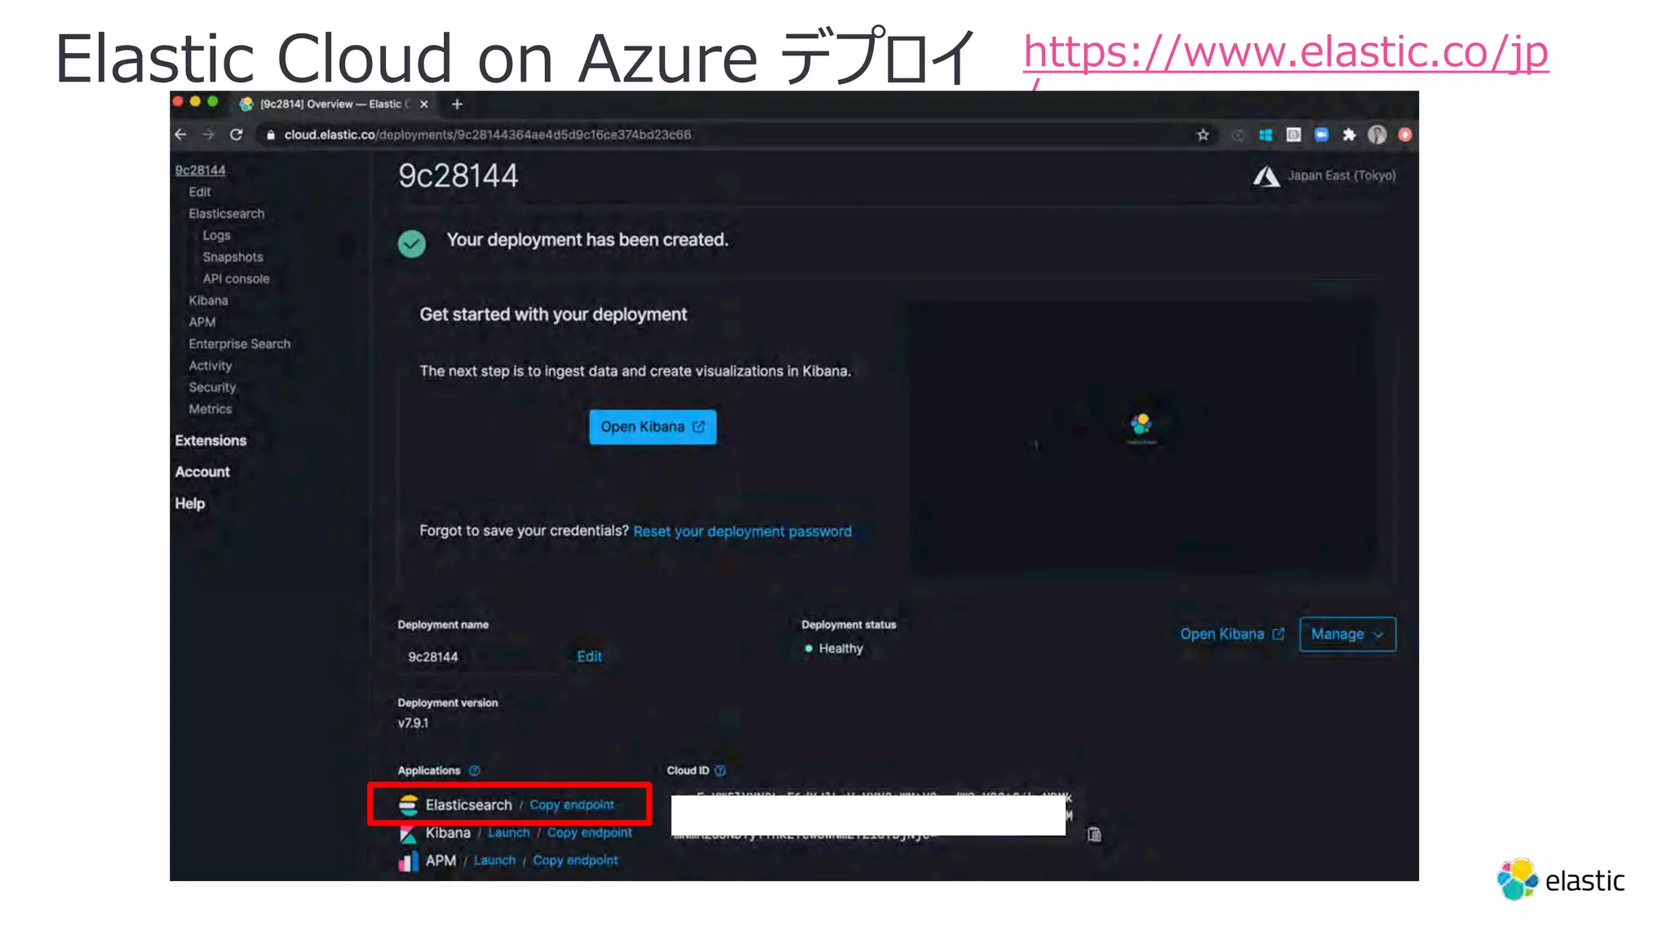The image size is (1671, 939).
Task: Open Extensions in the sidebar
Action: click(211, 441)
